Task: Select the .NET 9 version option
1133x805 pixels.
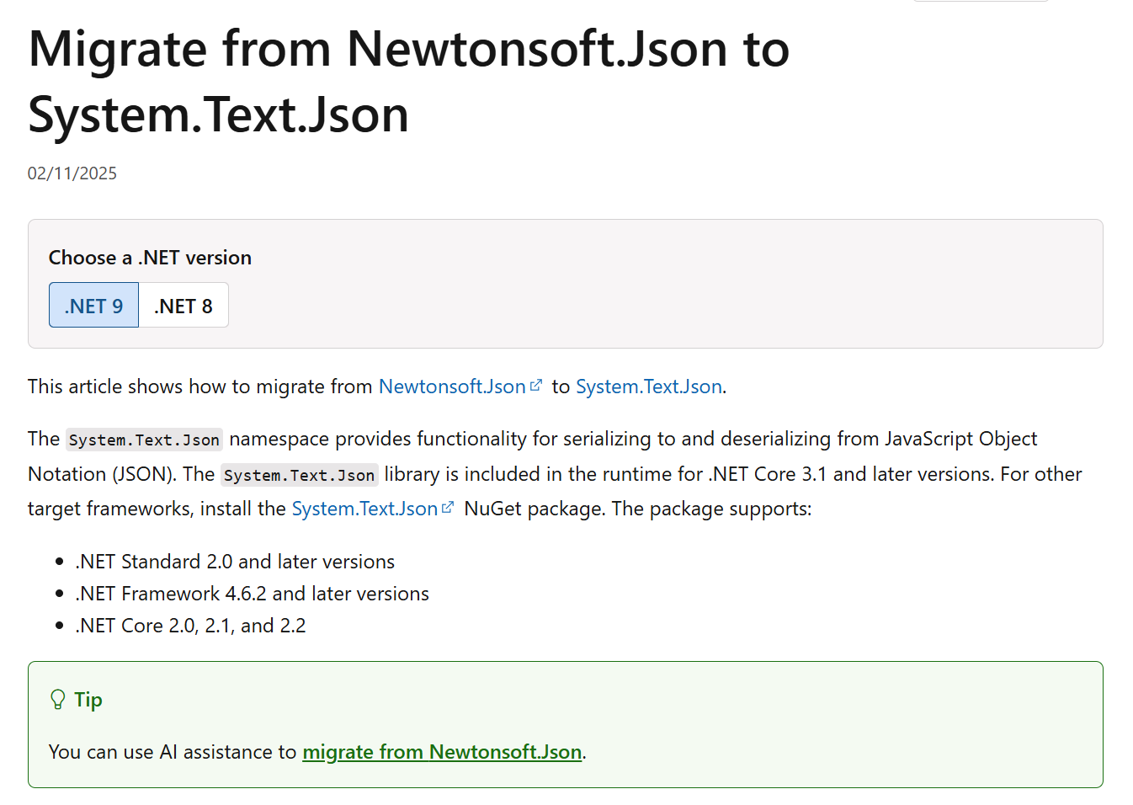Action: (x=93, y=306)
